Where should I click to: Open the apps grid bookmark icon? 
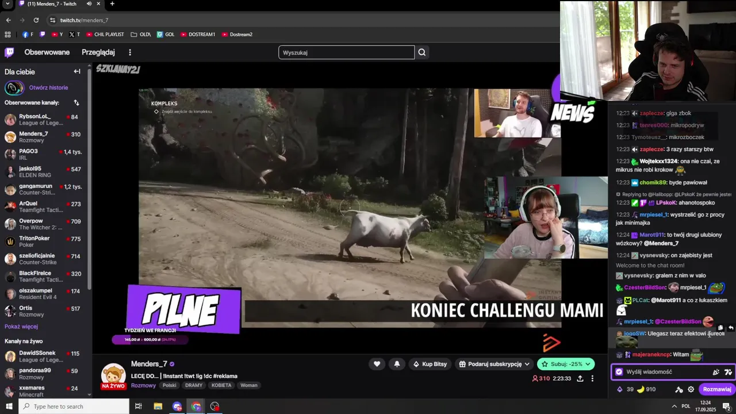click(7, 34)
